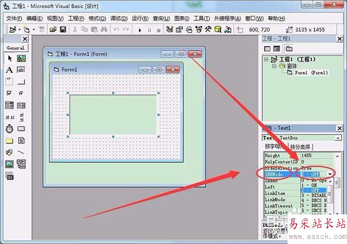This screenshot has height=244, width=347.
Task: Open the Form Layout Window toolbar icon
Action: coord(189,29)
